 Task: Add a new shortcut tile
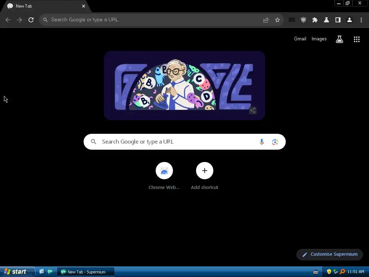click(205, 176)
